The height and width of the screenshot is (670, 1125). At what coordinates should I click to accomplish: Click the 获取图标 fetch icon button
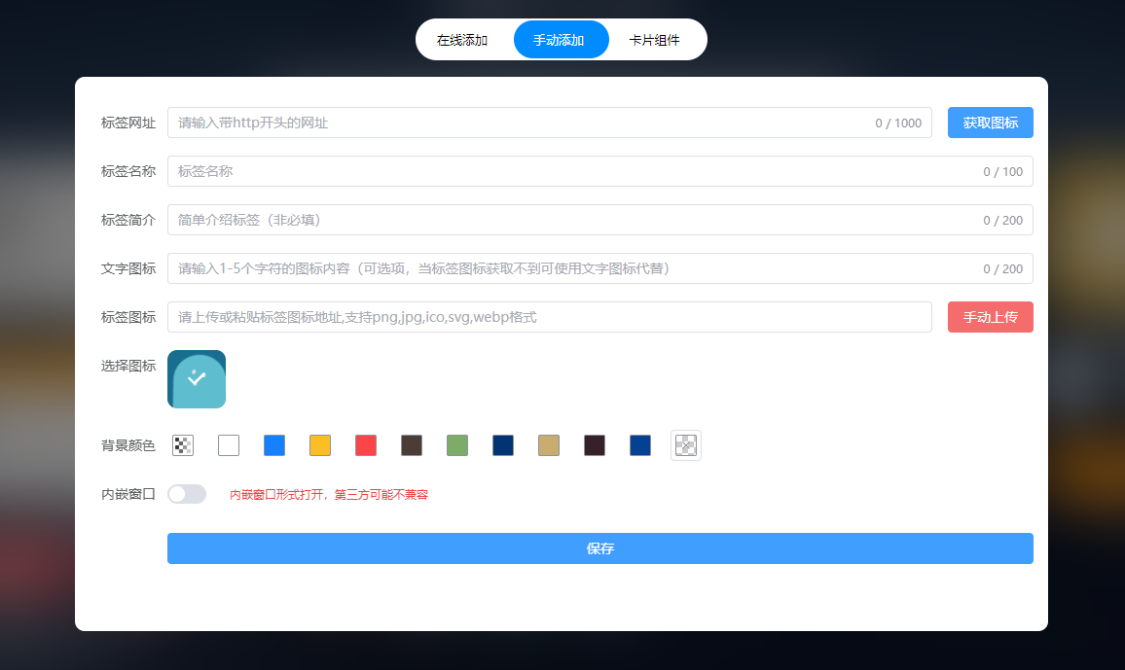pos(990,123)
